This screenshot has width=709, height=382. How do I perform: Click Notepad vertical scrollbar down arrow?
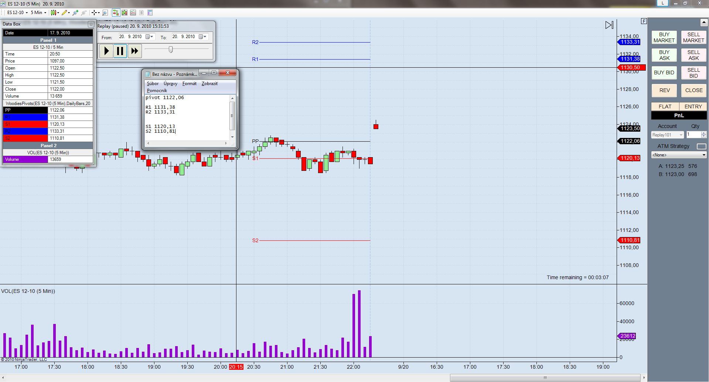point(232,137)
